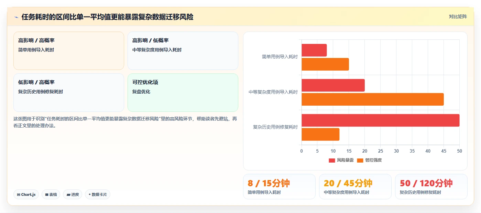Select the 低影响 / 高概率 matrix card

click(69, 93)
